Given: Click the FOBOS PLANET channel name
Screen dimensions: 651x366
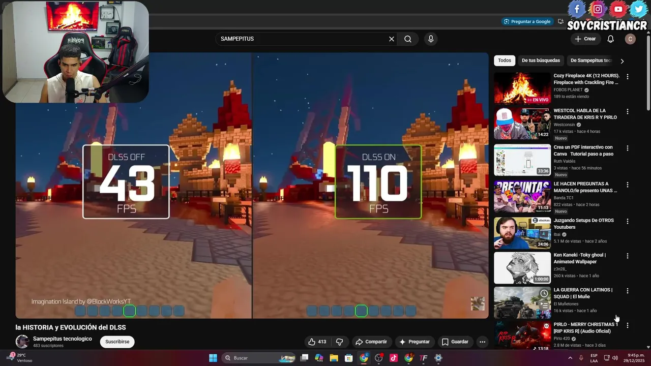Looking at the screenshot, I should coord(568,90).
